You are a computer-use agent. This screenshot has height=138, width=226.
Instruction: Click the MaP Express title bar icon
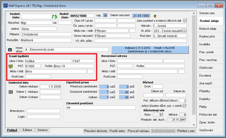(x=6, y=6)
